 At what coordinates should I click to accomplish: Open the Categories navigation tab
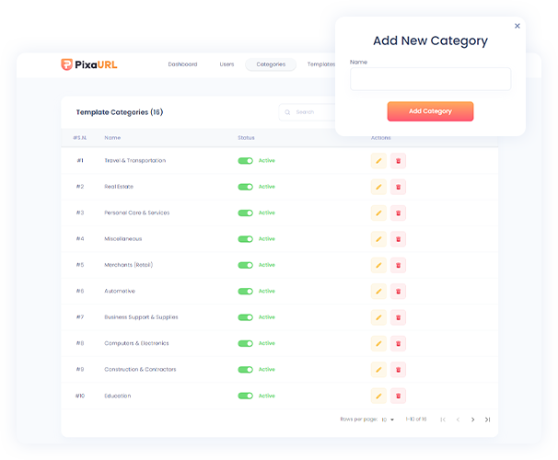[x=271, y=64]
